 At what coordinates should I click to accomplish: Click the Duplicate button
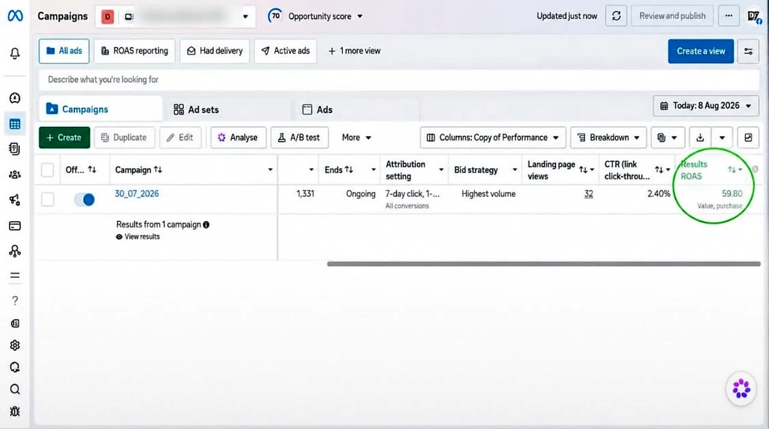pyautogui.click(x=124, y=138)
